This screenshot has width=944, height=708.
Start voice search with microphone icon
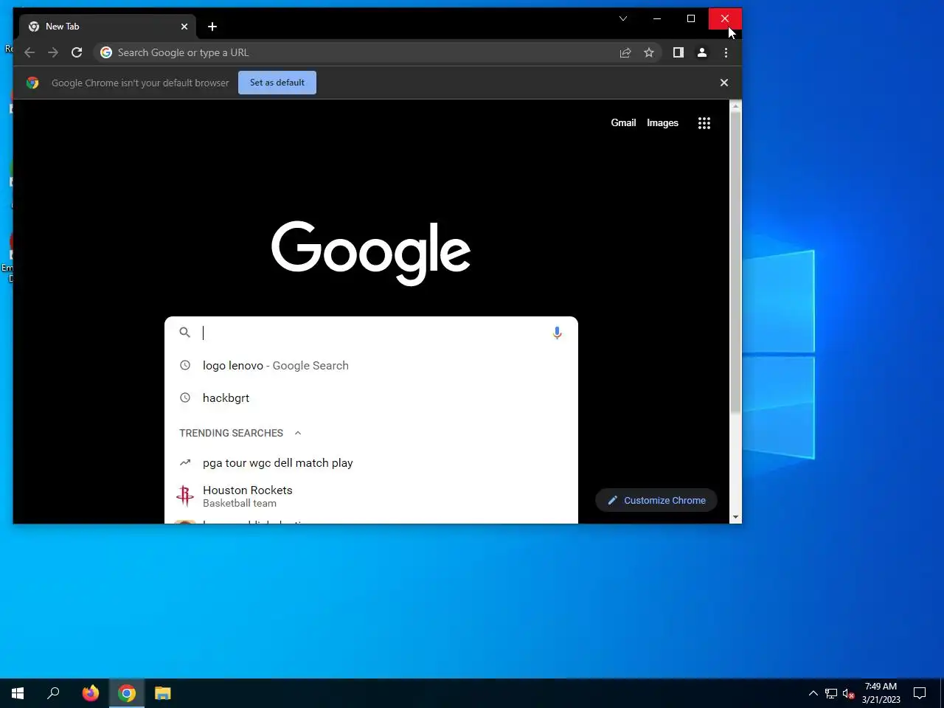558,333
